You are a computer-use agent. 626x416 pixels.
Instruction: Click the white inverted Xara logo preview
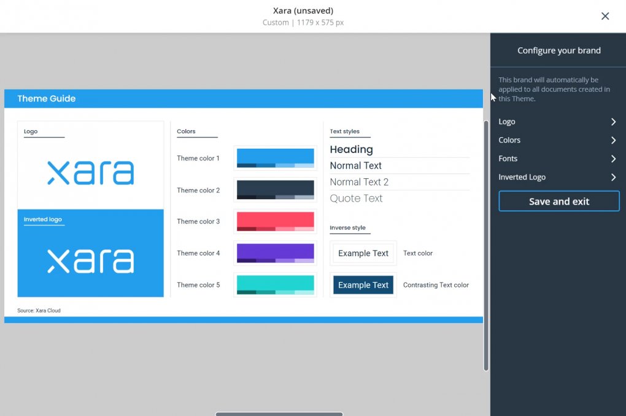click(x=91, y=261)
